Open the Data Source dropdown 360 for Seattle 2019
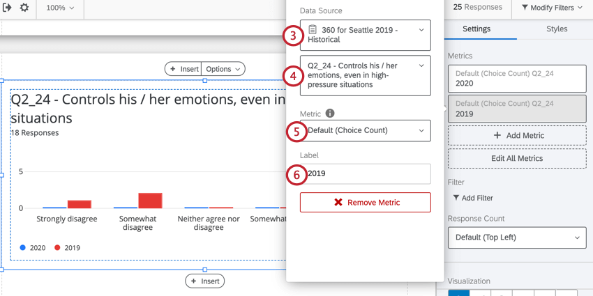This screenshot has width=593, height=296. click(366, 35)
